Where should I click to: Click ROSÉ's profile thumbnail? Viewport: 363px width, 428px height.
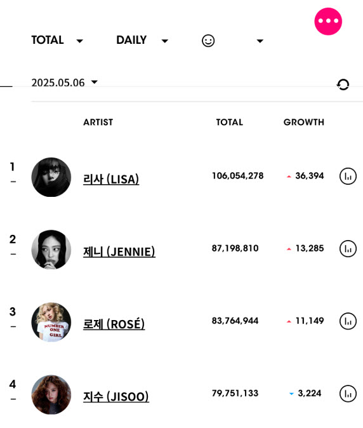tap(51, 322)
